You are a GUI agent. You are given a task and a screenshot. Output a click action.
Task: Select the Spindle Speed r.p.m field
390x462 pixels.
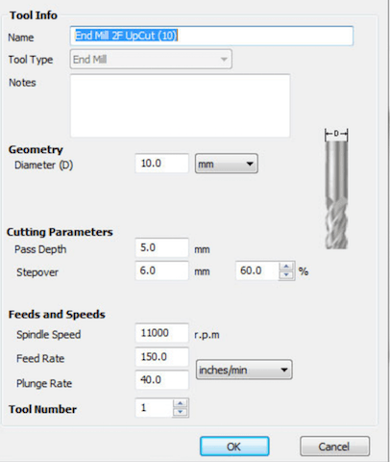click(x=161, y=333)
